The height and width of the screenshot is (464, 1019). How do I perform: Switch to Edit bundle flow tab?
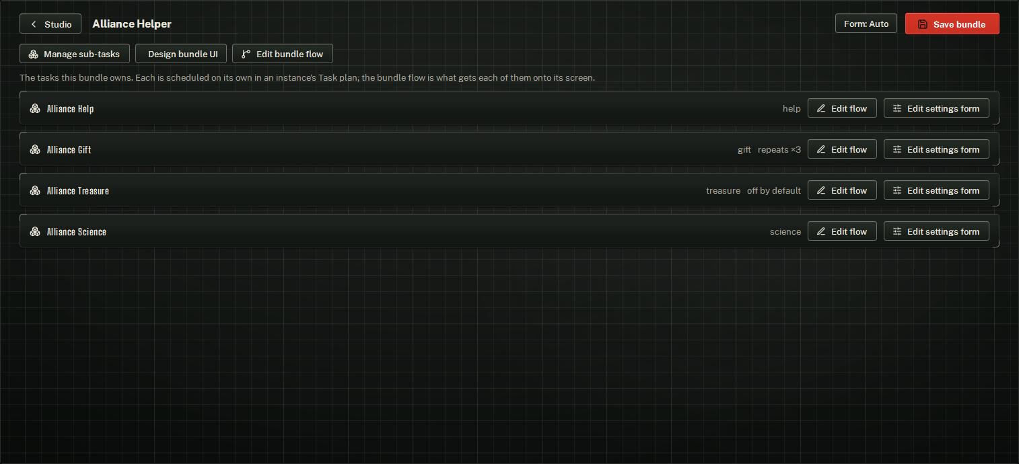point(283,54)
